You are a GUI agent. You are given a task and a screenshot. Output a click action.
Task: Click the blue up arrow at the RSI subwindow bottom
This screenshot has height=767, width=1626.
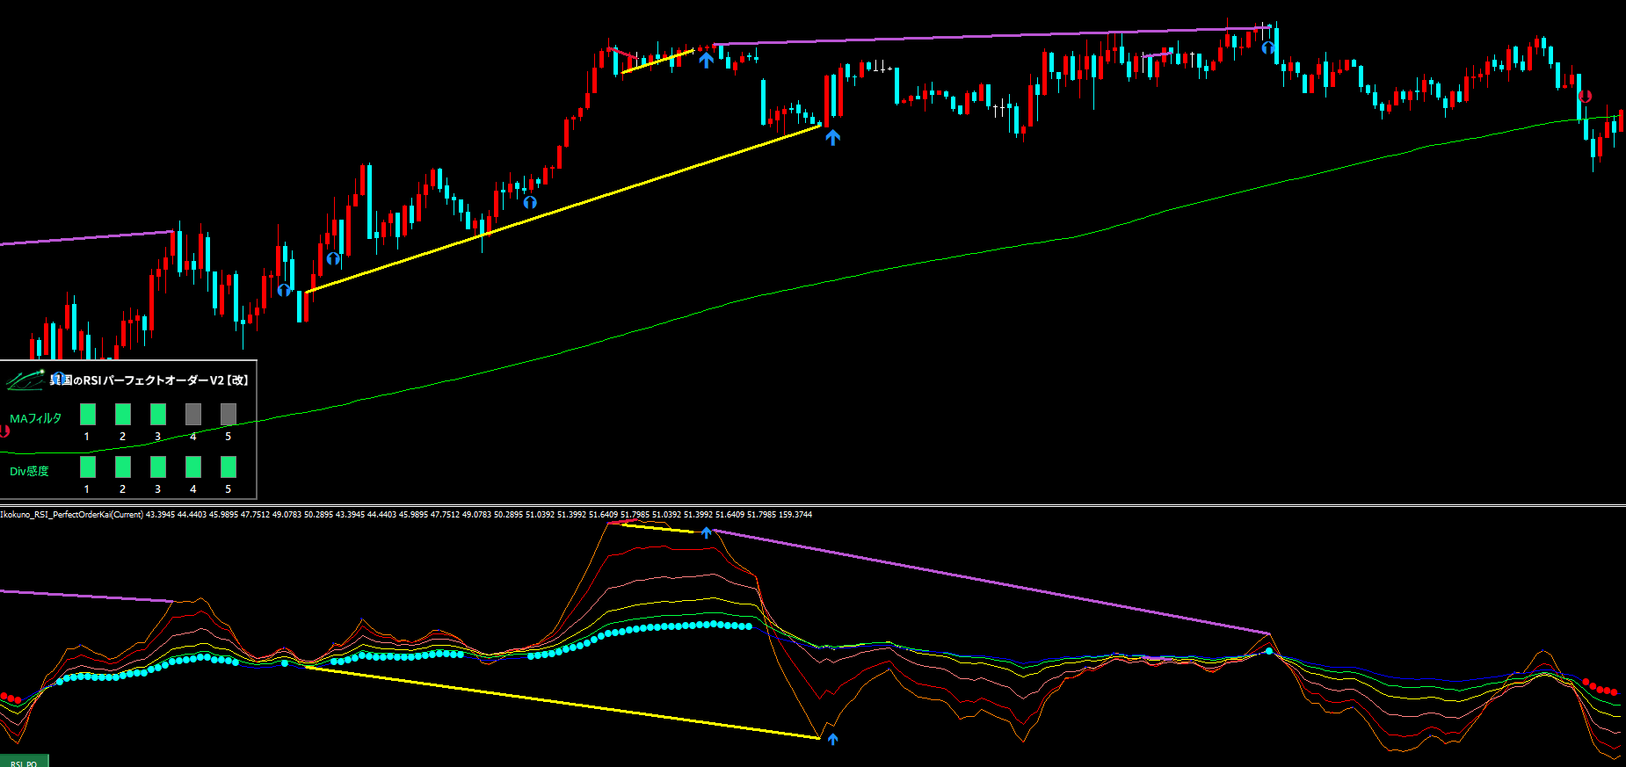(x=832, y=739)
